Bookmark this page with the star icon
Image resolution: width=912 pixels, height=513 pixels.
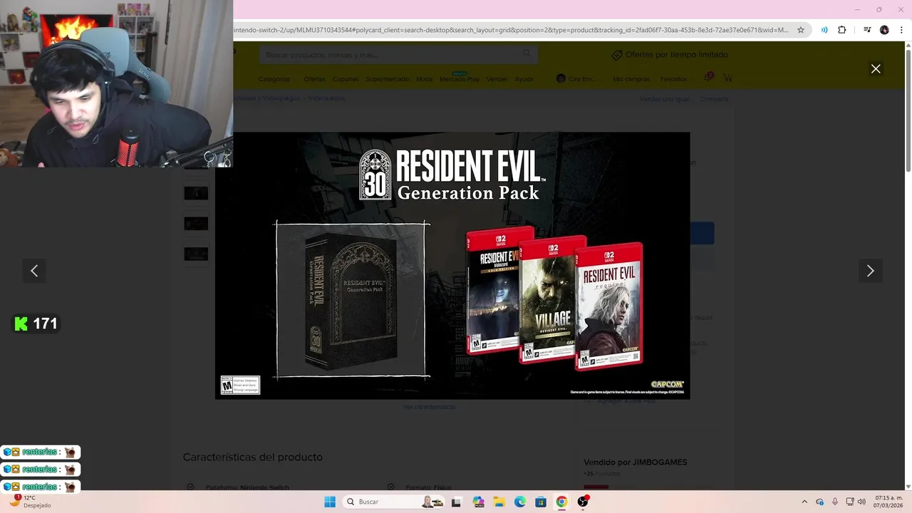point(801,30)
